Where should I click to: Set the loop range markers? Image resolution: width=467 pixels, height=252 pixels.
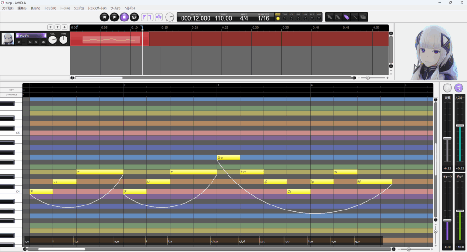point(147,17)
